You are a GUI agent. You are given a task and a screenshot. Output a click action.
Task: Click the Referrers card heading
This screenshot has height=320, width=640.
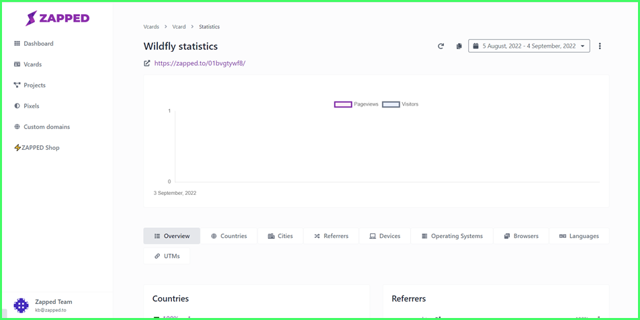[x=408, y=298]
